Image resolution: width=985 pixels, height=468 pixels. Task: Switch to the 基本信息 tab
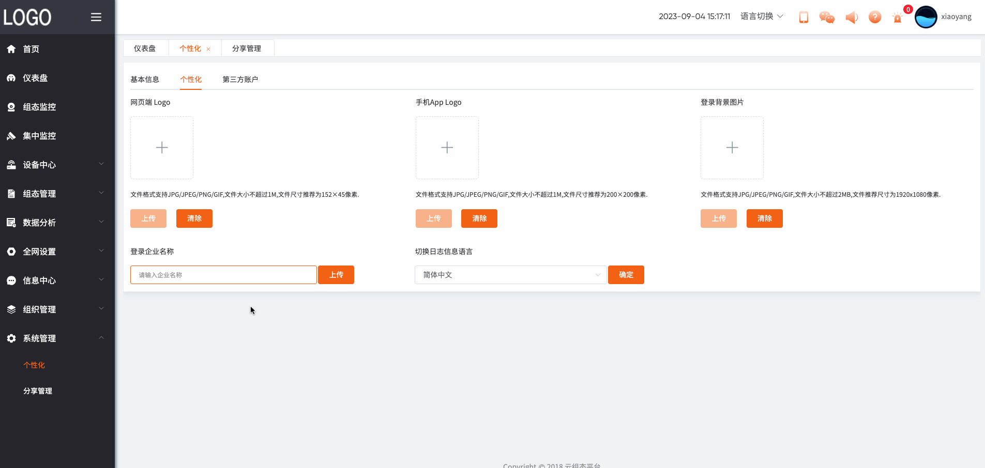click(x=145, y=80)
